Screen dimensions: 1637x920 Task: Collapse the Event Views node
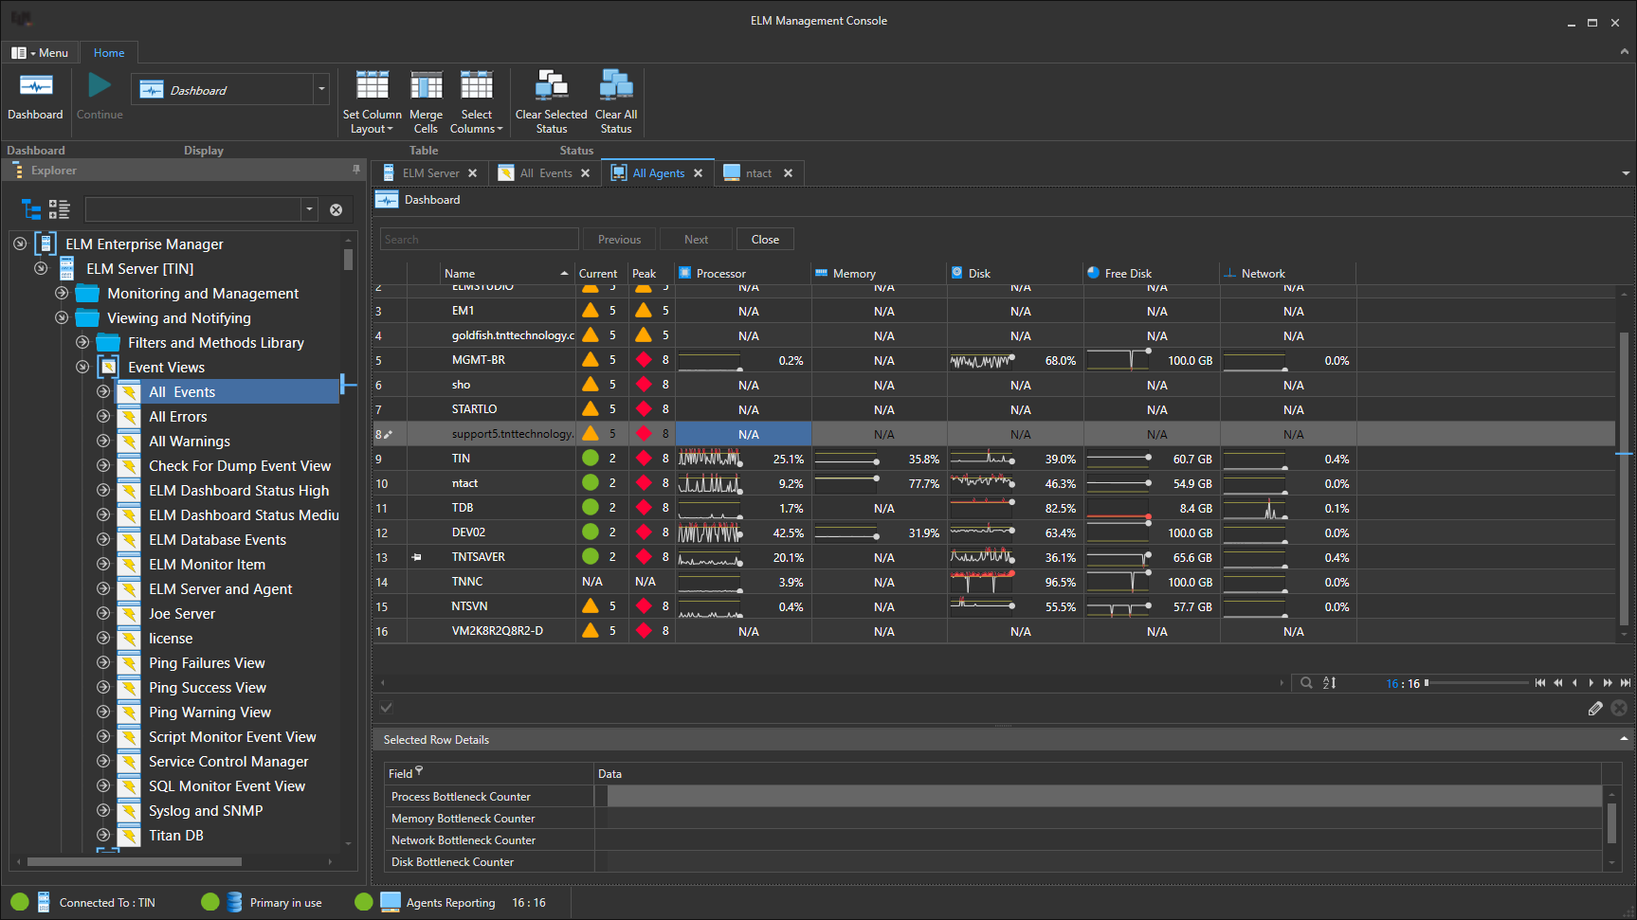(82, 367)
